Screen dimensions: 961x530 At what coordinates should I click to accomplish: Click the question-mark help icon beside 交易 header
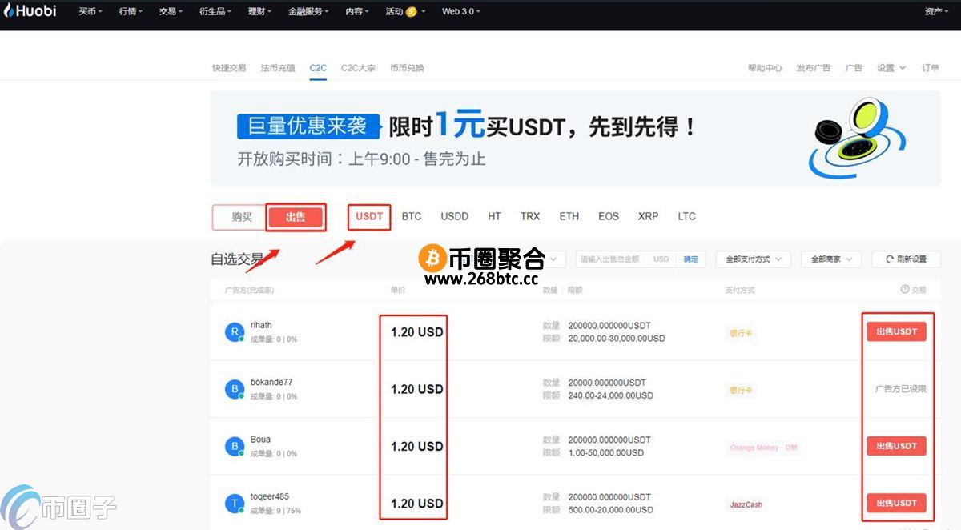click(905, 290)
